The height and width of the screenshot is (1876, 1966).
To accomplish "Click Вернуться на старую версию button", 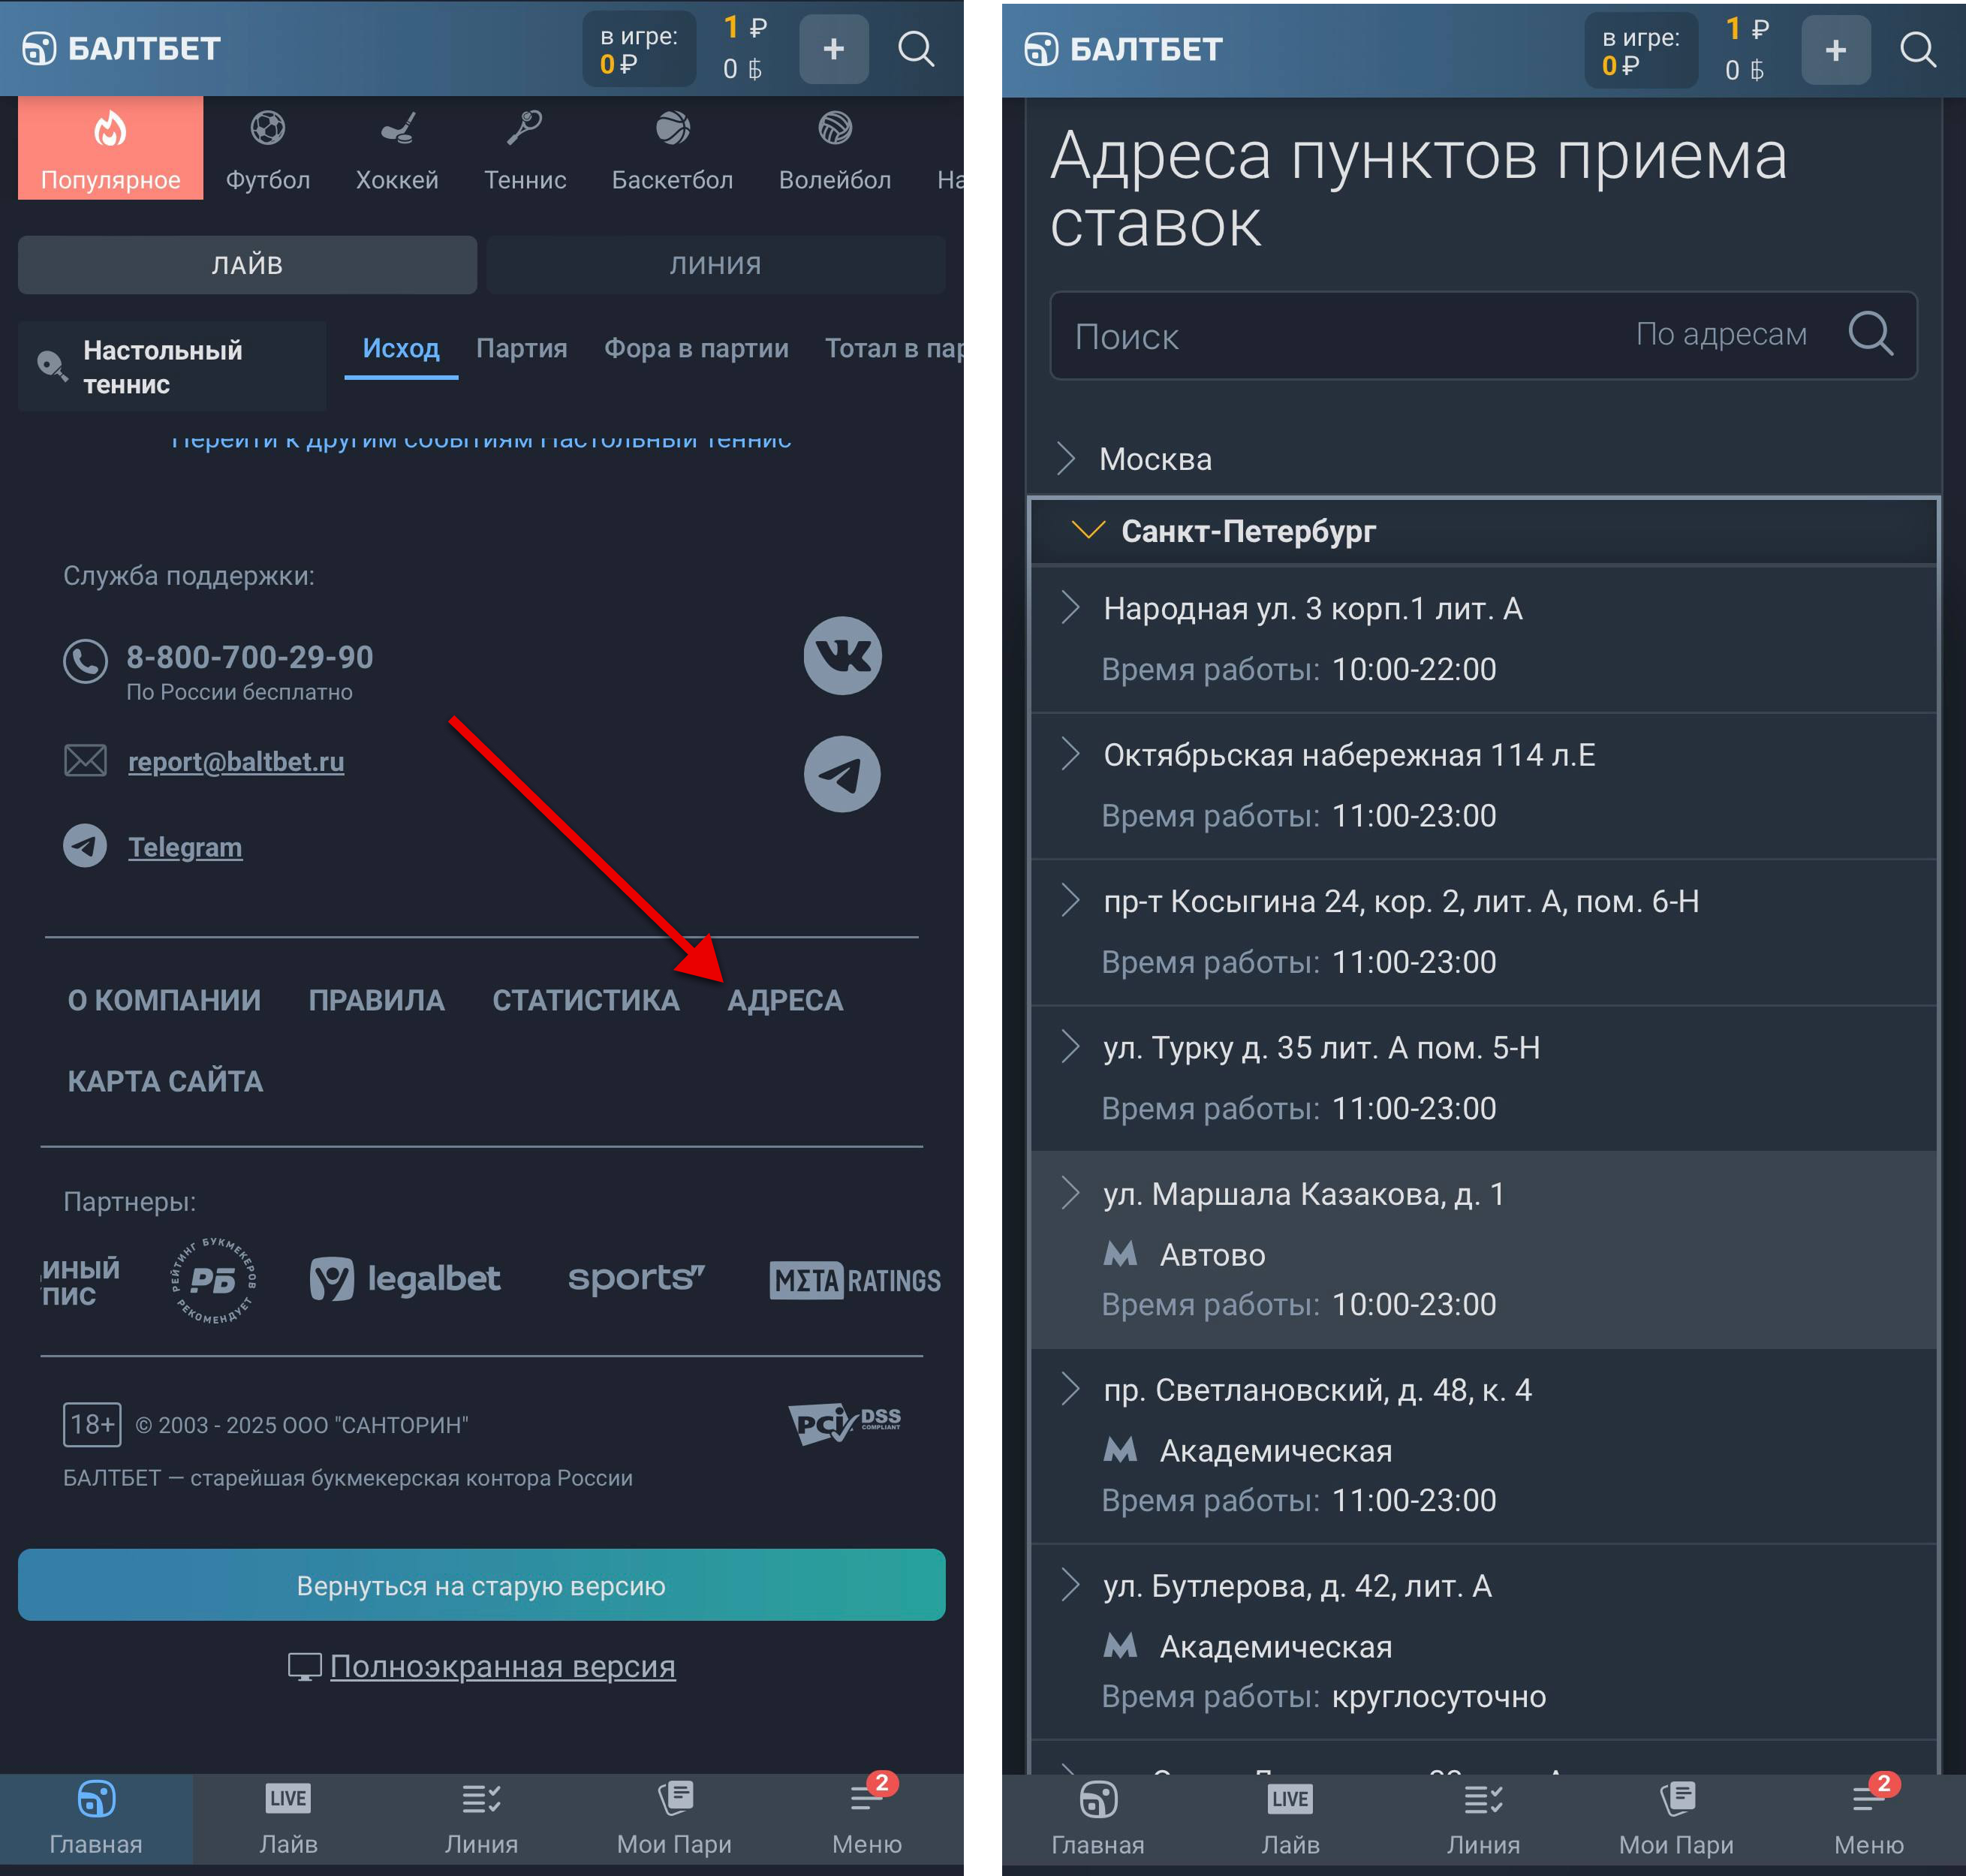I will [x=481, y=1586].
